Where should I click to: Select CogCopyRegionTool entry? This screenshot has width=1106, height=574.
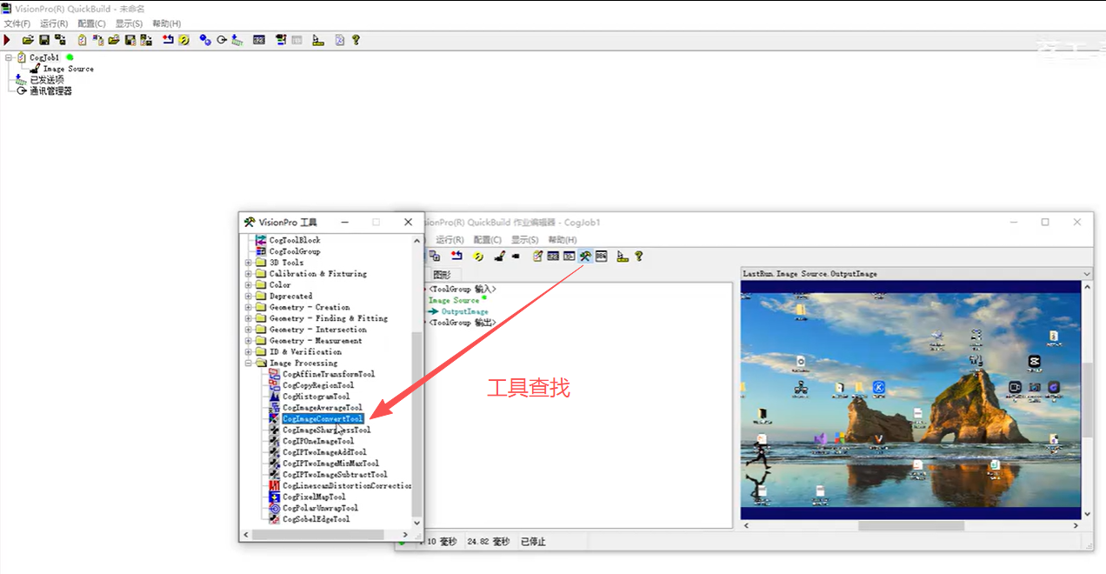pyautogui.click(x=318, y=385)
